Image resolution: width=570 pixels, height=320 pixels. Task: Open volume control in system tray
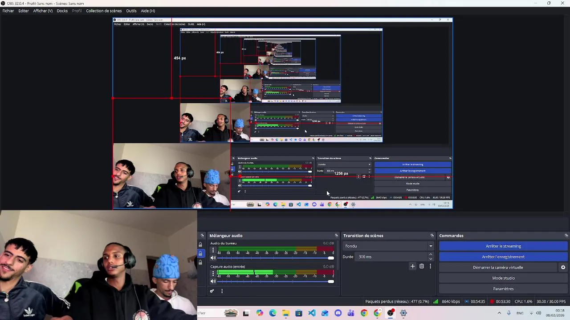click(x=538, y=313)
